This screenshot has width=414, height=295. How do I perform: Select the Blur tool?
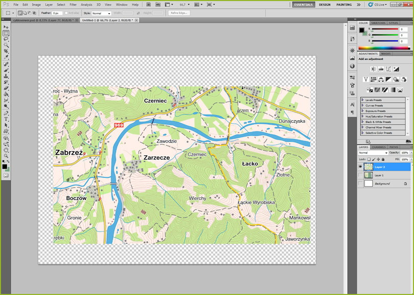(x=6, y=100)
